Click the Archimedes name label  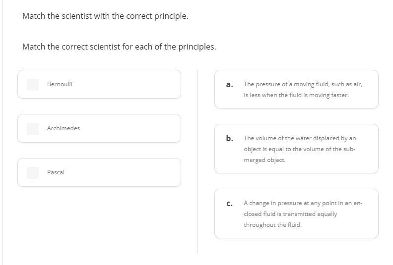click(64, 128)
